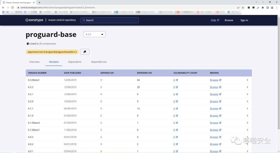Click the pkg:maven purl badge
This screenshot has height=153, width=280.
point(52,52)
